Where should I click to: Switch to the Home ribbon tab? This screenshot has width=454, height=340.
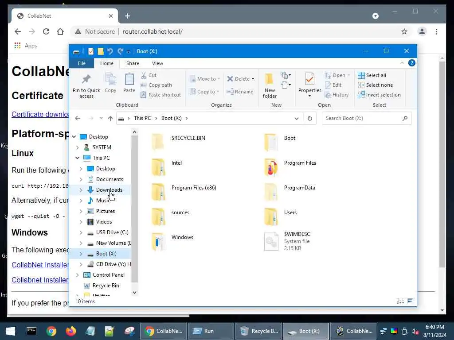[107, 63]
